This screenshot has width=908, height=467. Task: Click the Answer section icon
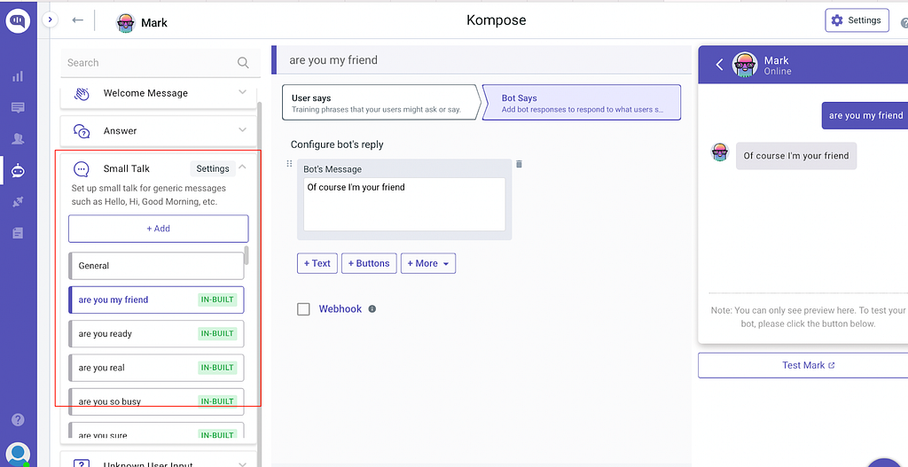[x=82, y=131]
